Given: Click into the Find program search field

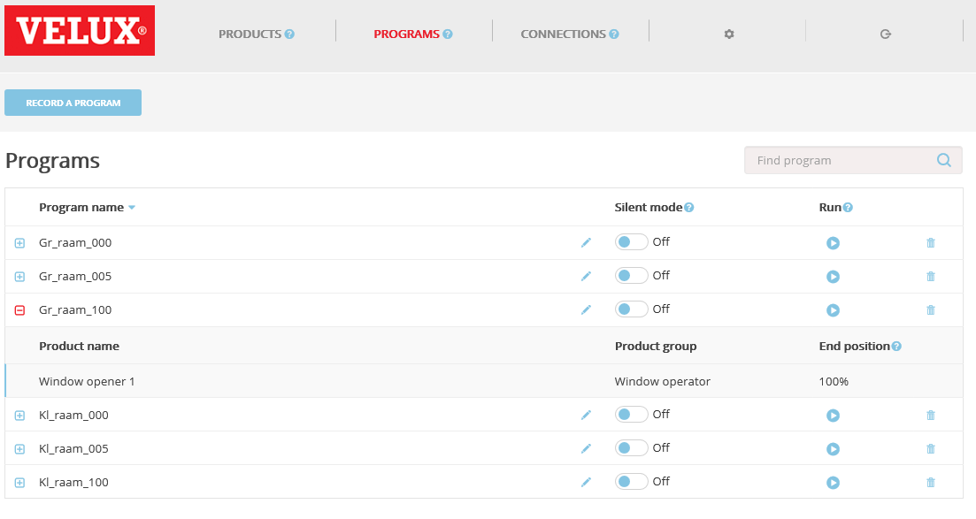Looking at the screenshot, I should point(841,160).
